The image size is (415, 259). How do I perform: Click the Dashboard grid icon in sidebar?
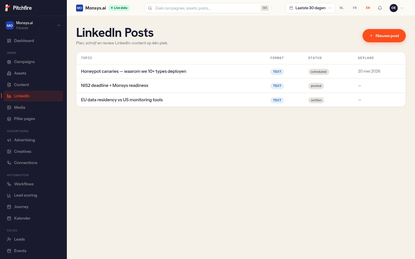click(x=9, y=41)
